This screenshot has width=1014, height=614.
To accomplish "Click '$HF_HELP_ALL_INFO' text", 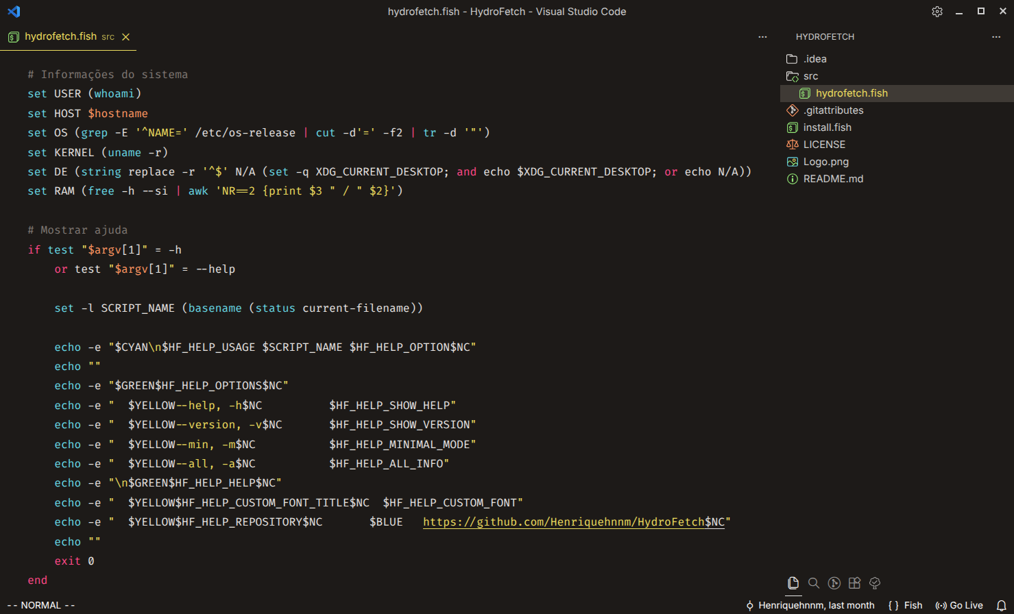I will 386,464.
